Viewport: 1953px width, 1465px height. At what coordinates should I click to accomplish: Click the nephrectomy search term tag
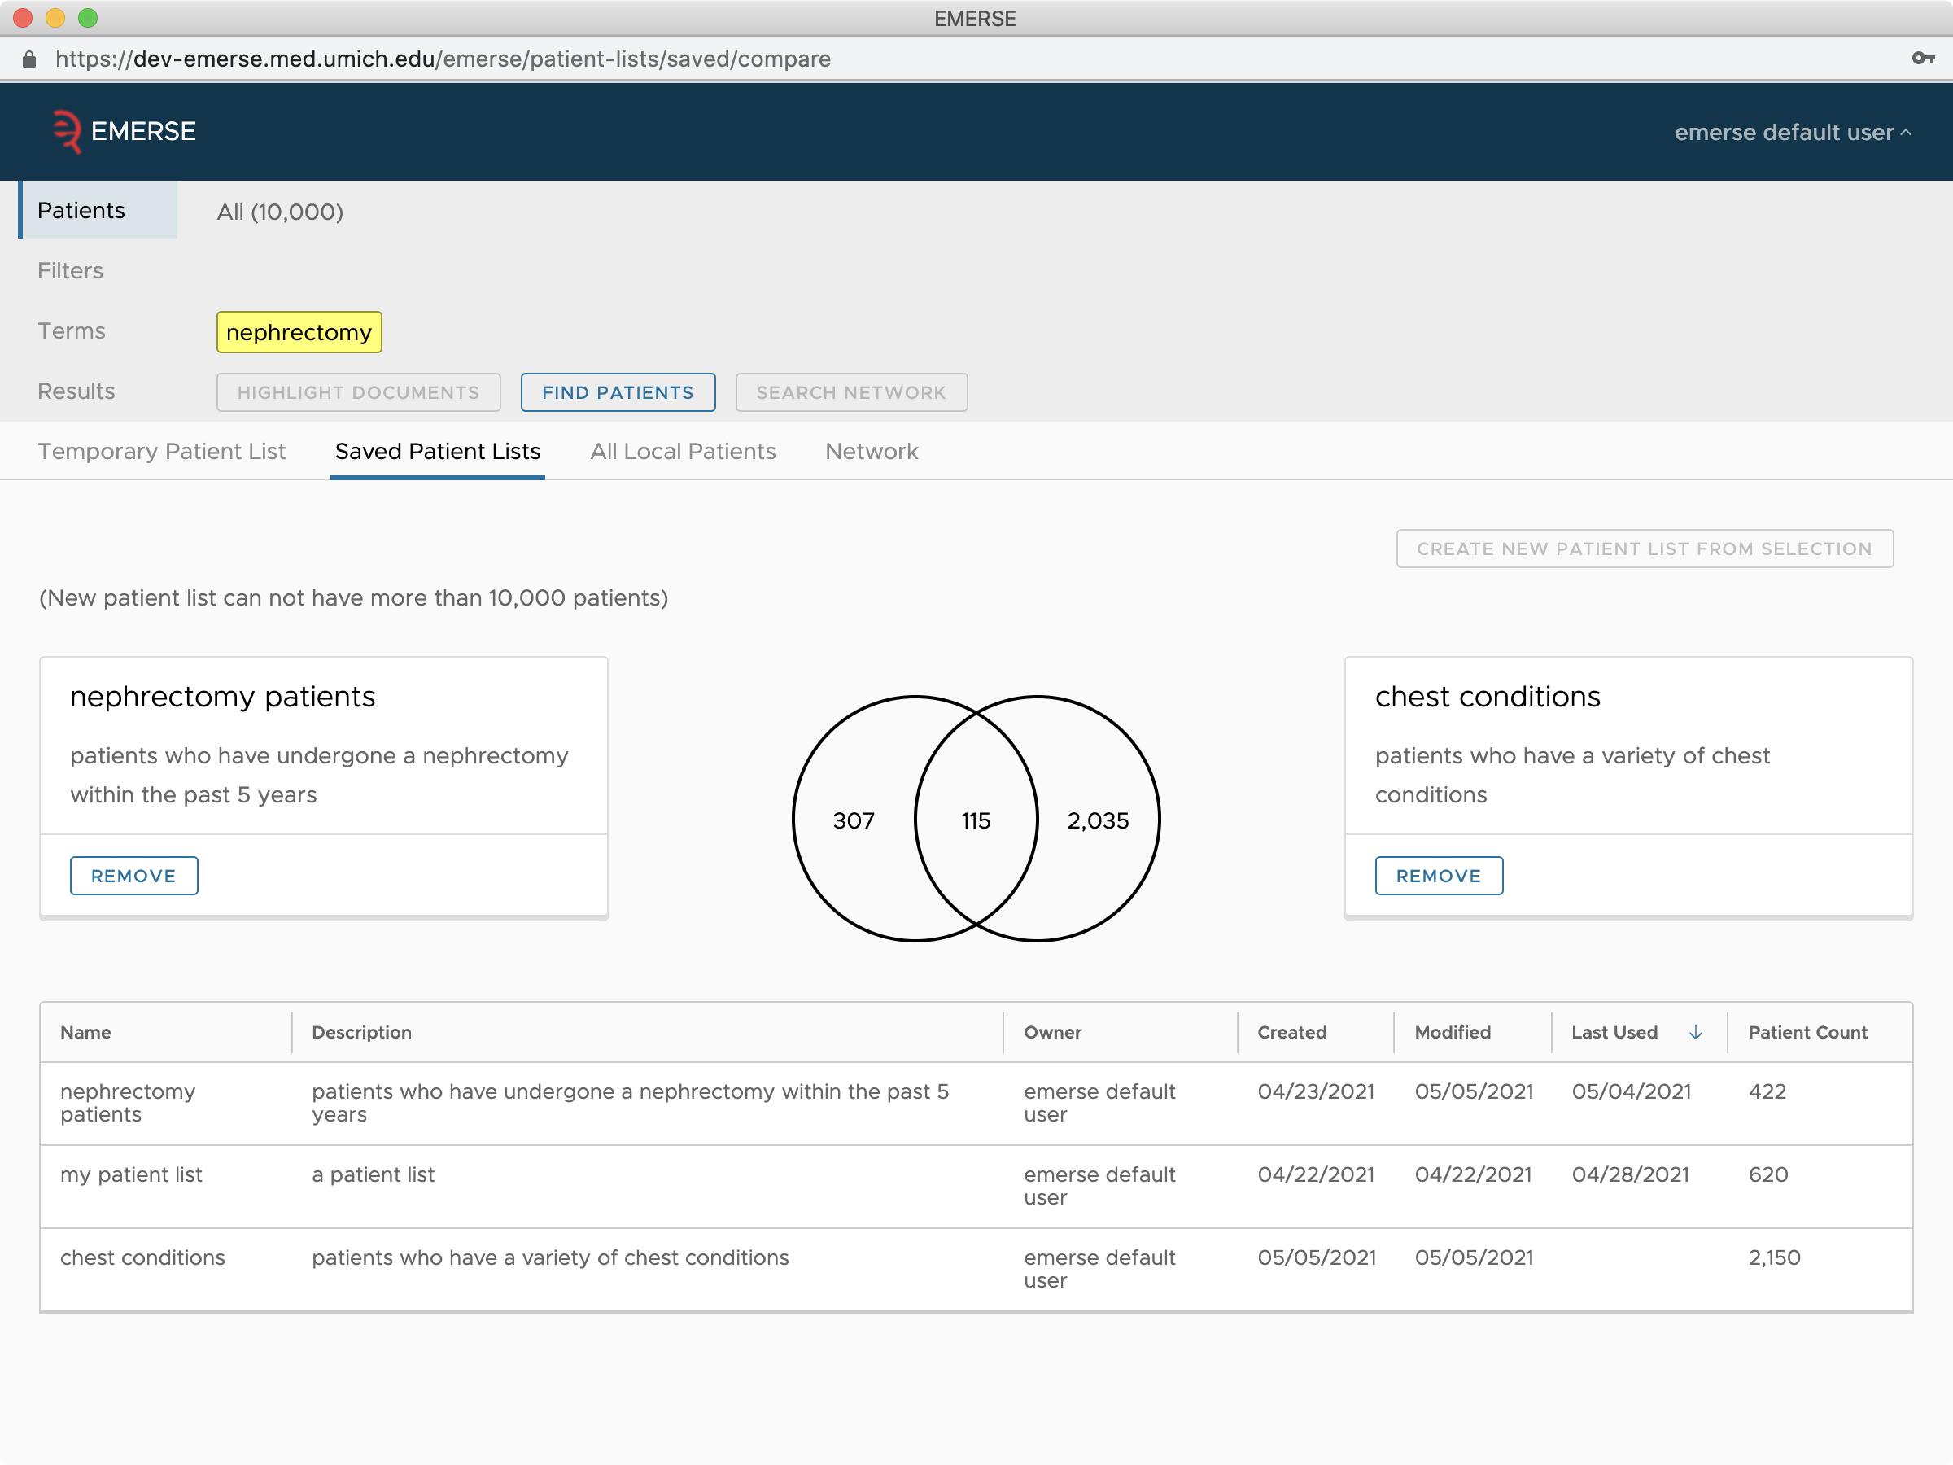click(x=297, y=331)
